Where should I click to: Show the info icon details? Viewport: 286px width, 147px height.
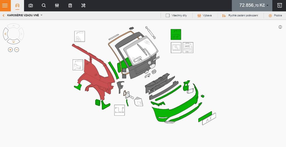click(x=280, y=27)
